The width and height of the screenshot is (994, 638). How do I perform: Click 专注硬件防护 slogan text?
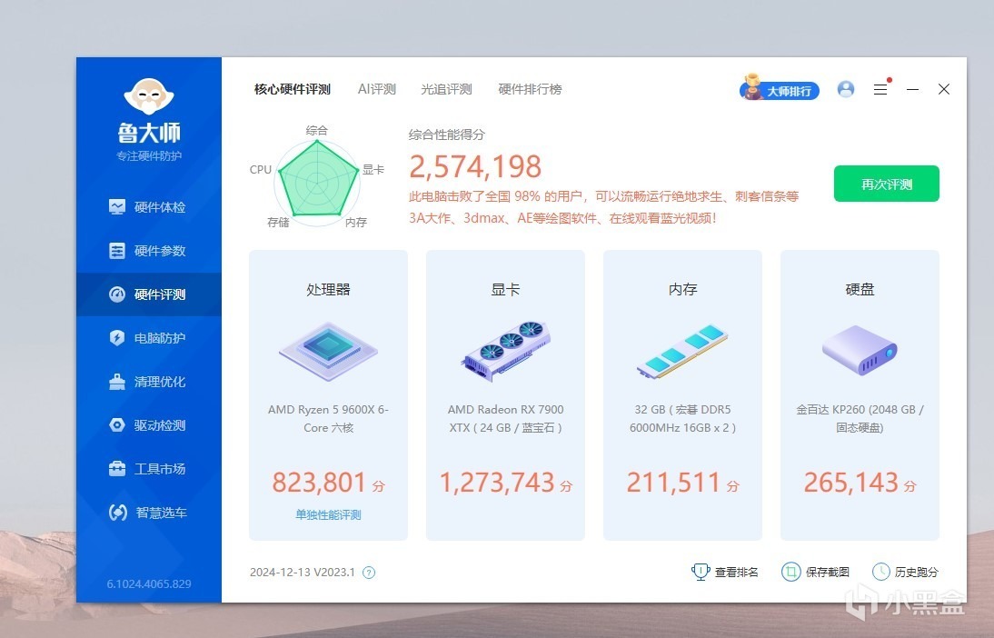[x=149, y=156]
